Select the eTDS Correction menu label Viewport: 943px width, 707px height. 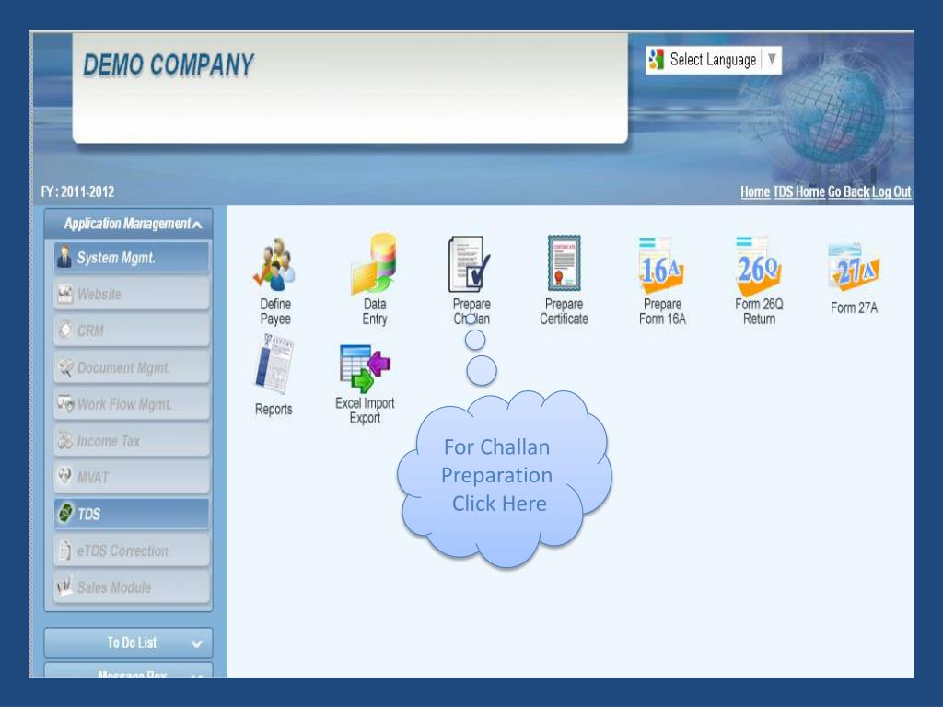122,551
